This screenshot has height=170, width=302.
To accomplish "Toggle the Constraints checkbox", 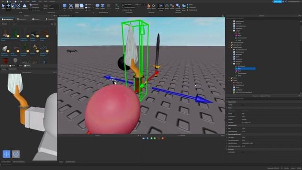I will (x=34, y=8).
